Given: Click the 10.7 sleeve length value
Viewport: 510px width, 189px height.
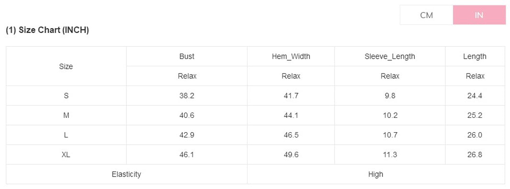Looking at the screenshot, I should (x=390, y=135).
